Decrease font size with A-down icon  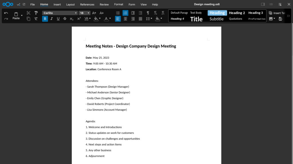(x=102, y=13)
